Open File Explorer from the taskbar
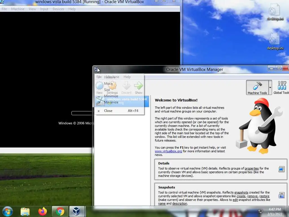The height and width of the screenshot is (217, 289). click(25, 211)
